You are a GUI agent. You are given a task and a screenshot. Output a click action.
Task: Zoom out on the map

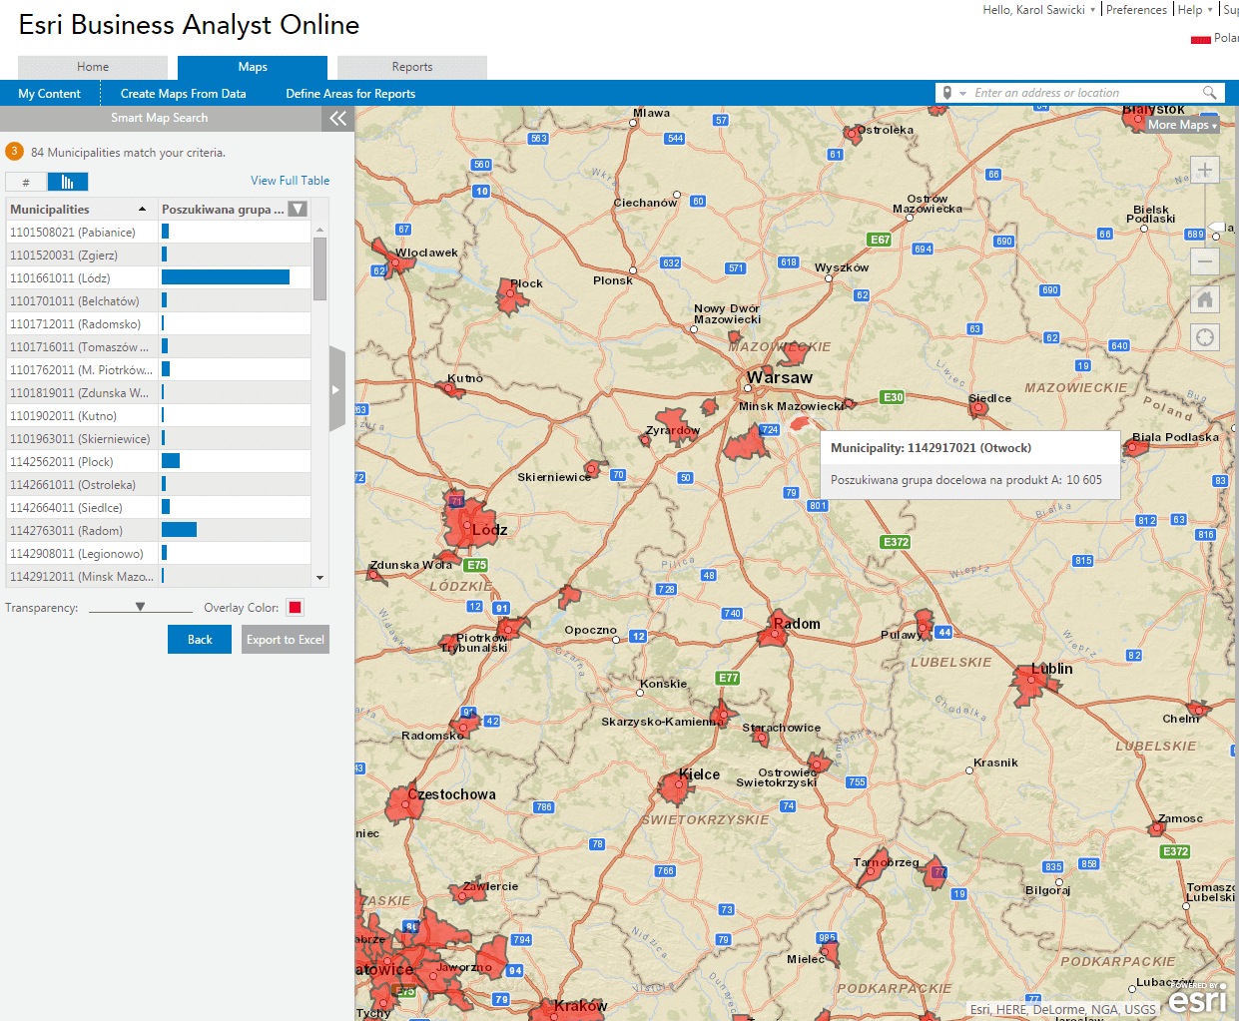(1205, 261)
